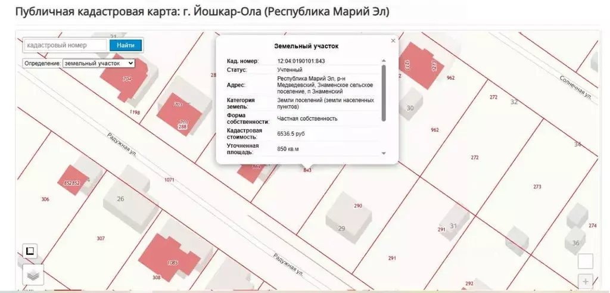Open the Определение type dropdown

tap(98, 63)
